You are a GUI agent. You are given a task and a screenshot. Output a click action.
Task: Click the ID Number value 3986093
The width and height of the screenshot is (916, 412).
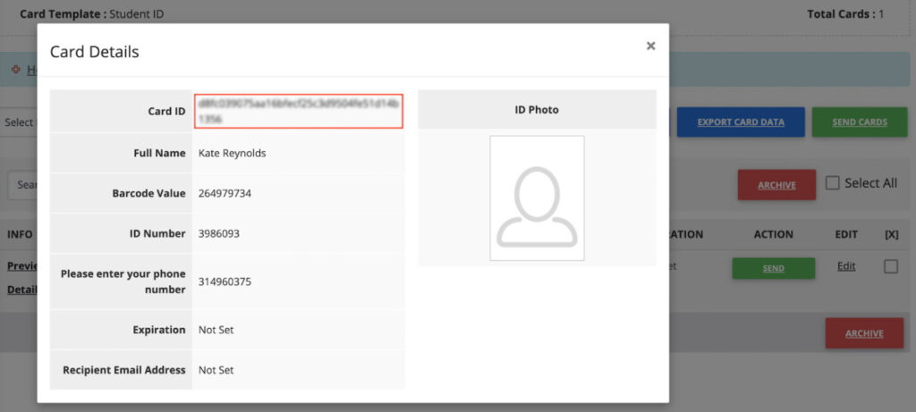[219, 233]
